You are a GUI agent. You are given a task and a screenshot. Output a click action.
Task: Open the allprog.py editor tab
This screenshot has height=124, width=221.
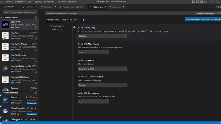pos(116,7)
